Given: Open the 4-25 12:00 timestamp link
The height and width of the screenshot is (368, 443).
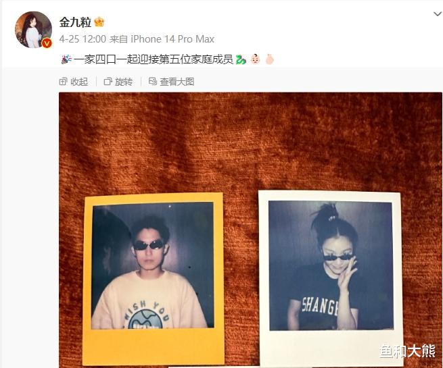Looking at the screenshot, I should (83, 39).
